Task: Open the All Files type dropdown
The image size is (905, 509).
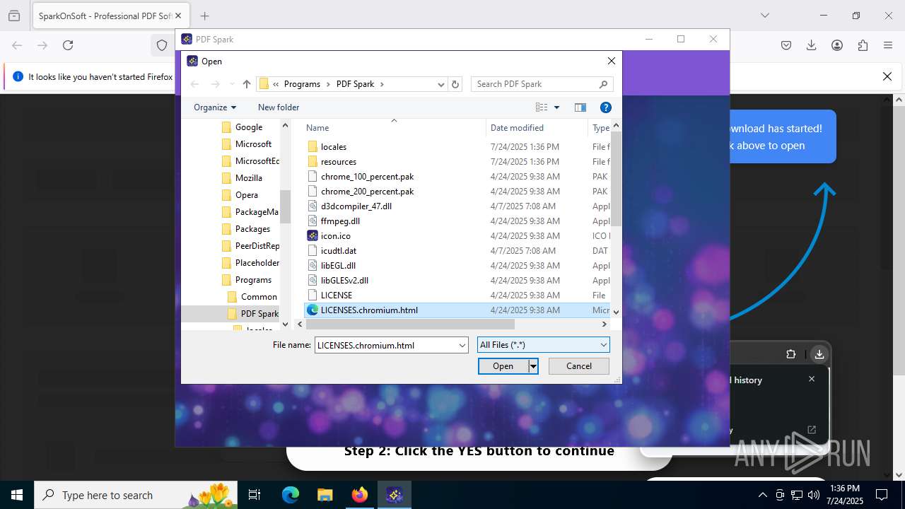Action: (x=543, y=345)
